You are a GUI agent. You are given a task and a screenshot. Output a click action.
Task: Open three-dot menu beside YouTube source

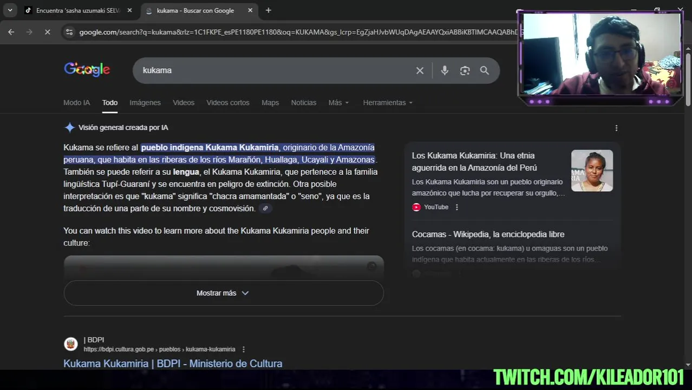point(457,207)
